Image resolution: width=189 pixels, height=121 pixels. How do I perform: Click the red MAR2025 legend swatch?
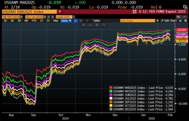pyautogui.click(x=111, y=88)
